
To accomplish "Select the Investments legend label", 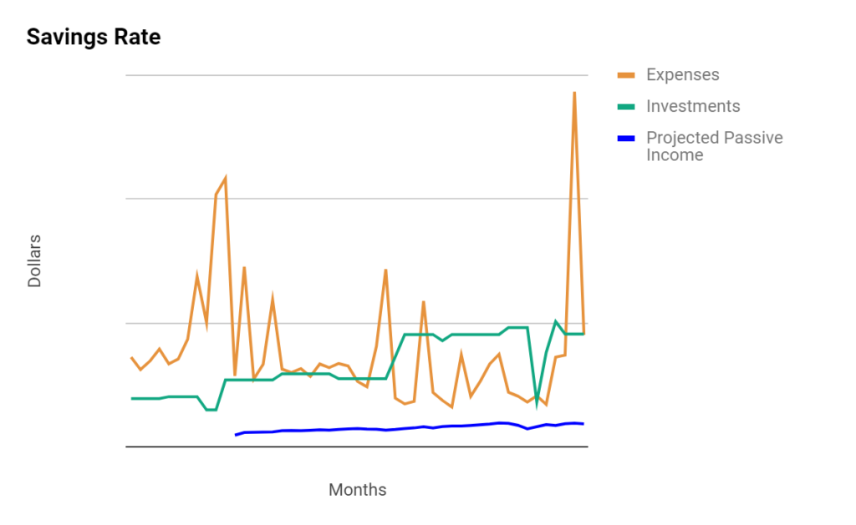I will [x=693, y=106].
